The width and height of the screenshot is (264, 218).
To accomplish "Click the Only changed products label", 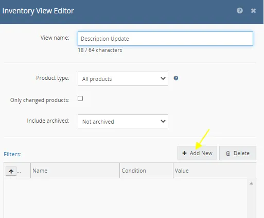I will (40, 100).
